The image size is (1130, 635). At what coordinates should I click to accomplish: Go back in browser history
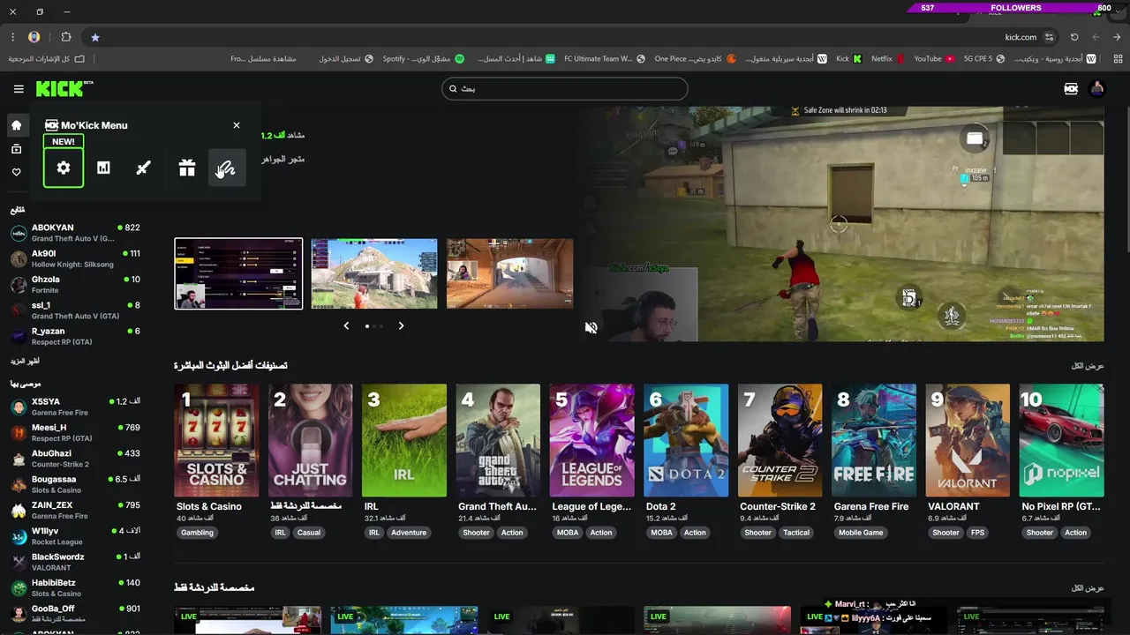tap(1096, 37)
